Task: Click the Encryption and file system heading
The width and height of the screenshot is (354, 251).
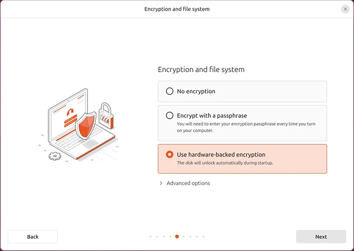Action: click(201, 70)
